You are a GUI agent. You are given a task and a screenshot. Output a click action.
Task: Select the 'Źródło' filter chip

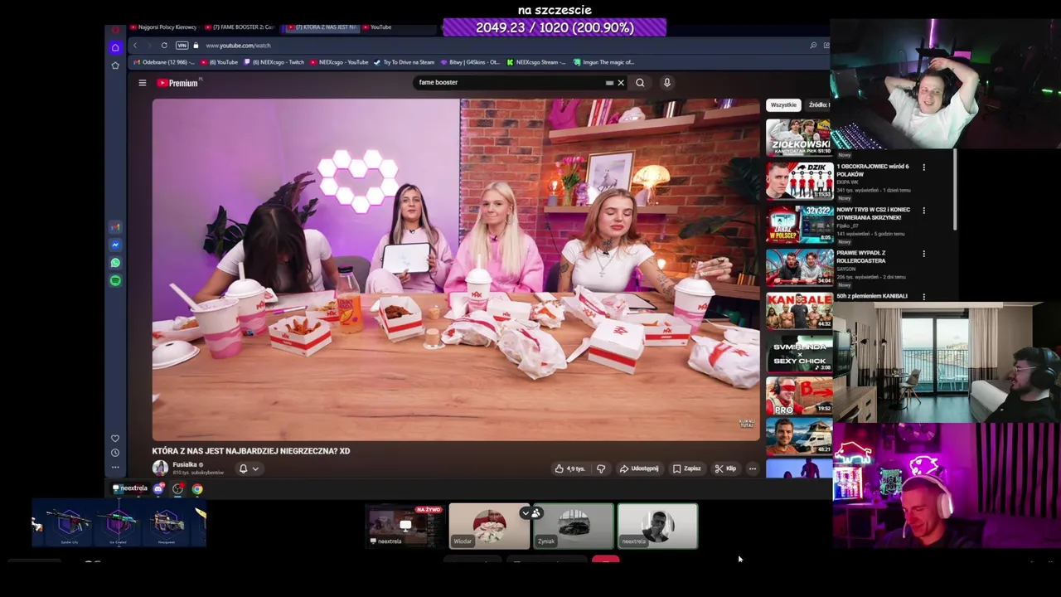click(x=819, y=105)
